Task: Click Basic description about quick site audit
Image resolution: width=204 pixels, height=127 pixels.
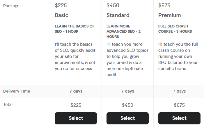Action: pos(75,56)
